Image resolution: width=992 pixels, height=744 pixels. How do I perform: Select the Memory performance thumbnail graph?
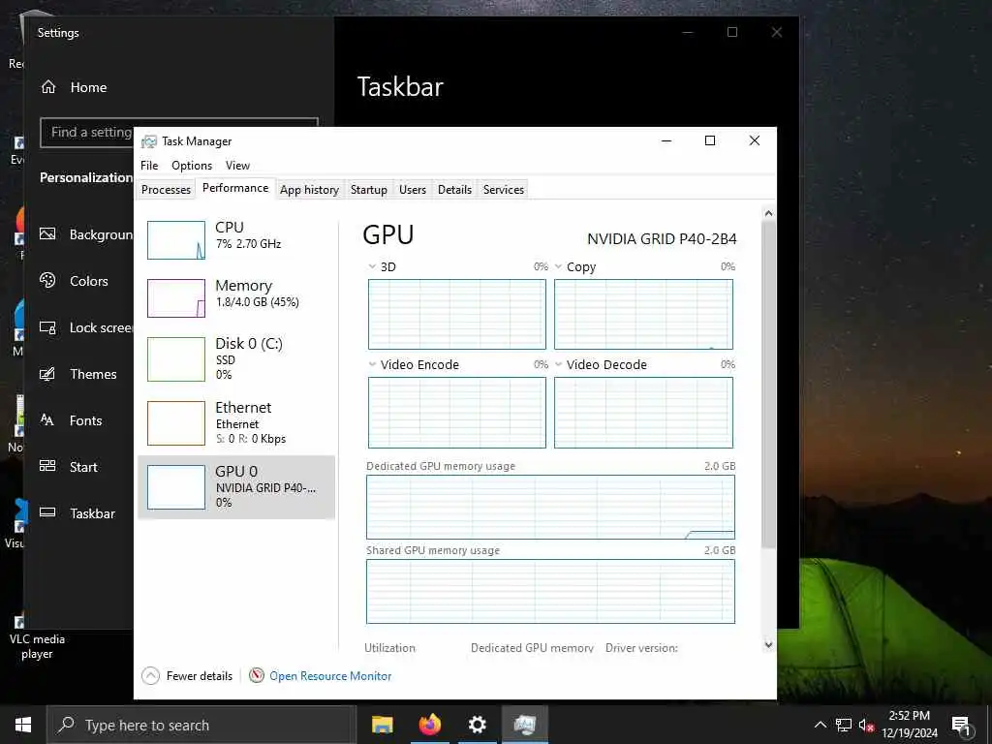point(176,298)
